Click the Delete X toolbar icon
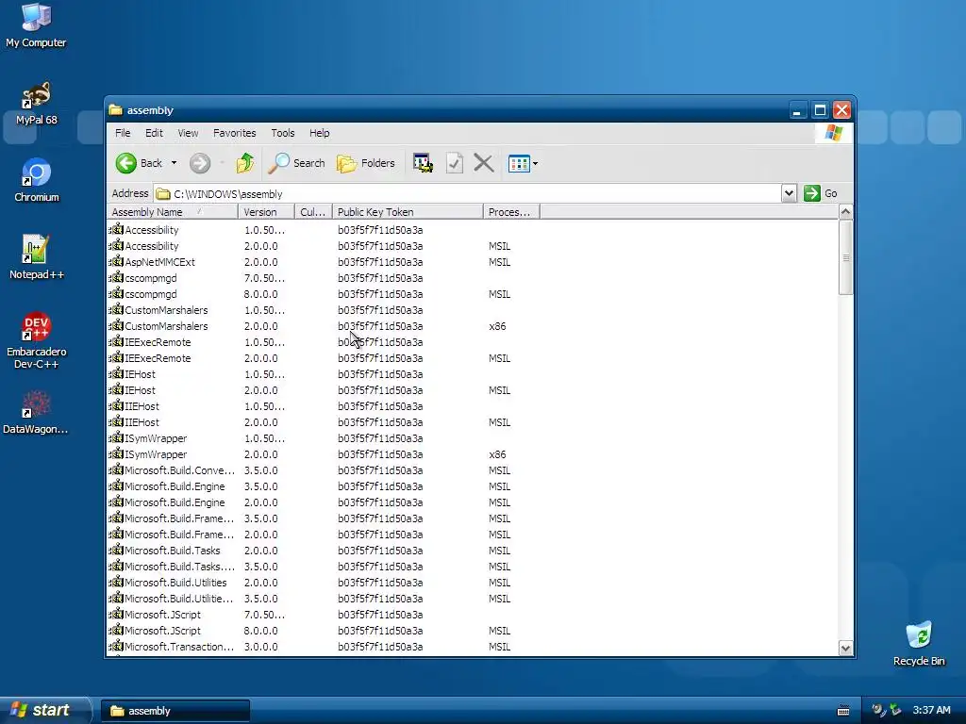Viewport: 966px width, 724px height. (x=484, y=163)
